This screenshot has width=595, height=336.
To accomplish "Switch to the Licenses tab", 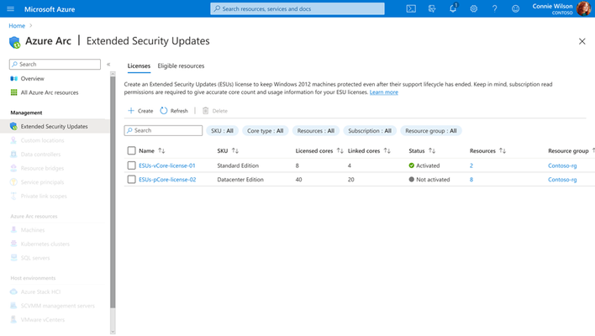I will click(139, 66).
